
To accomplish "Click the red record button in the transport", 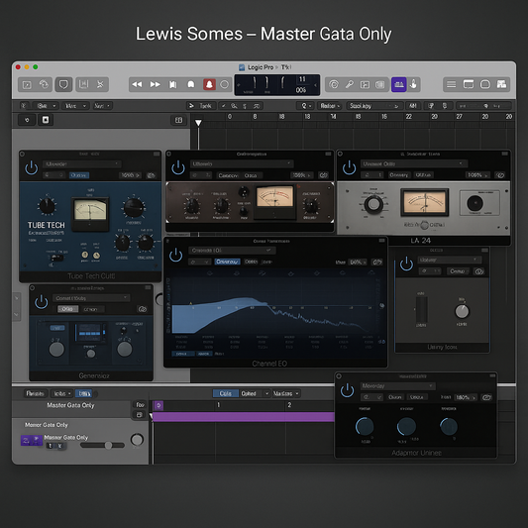I will pyautogui.click(x=209, y=84).
